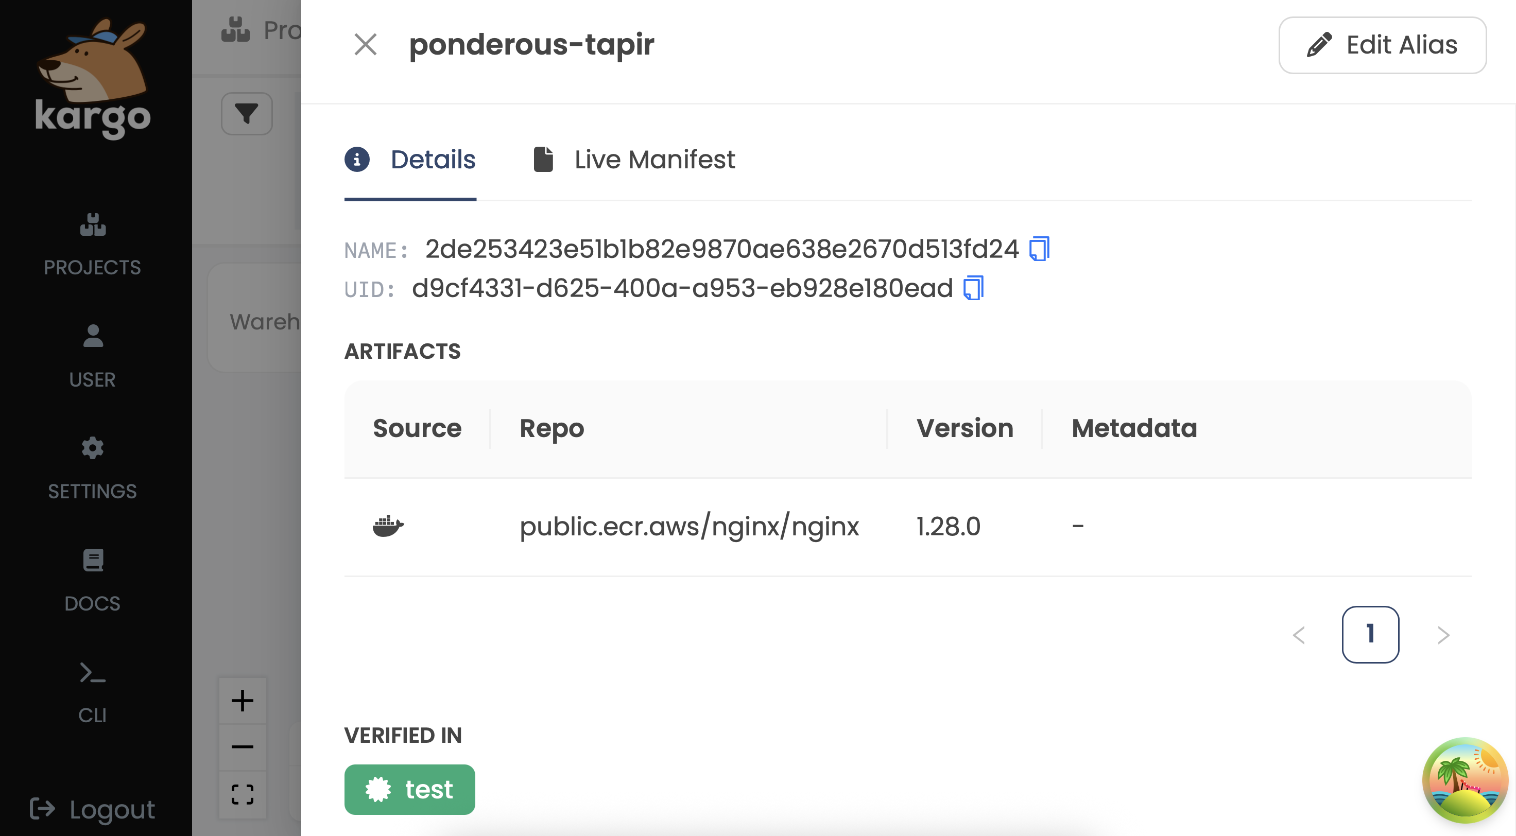This screenshot has width=1516, height=836.
Task: Click the Edit Alias button
Action: point(1382,45)
